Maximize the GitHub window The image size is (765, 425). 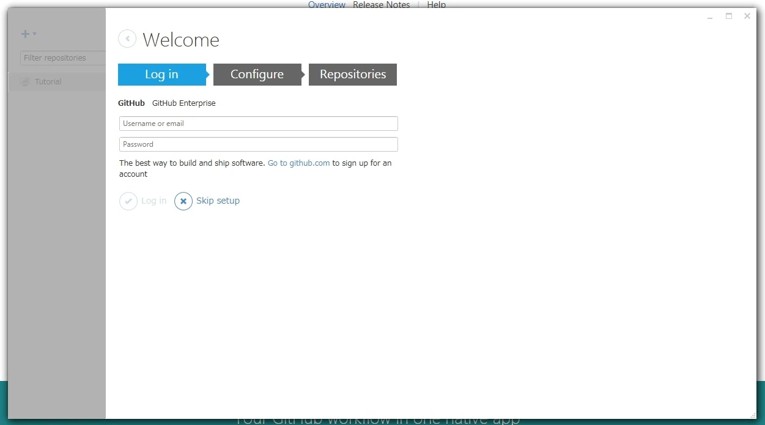click(729, 17)
